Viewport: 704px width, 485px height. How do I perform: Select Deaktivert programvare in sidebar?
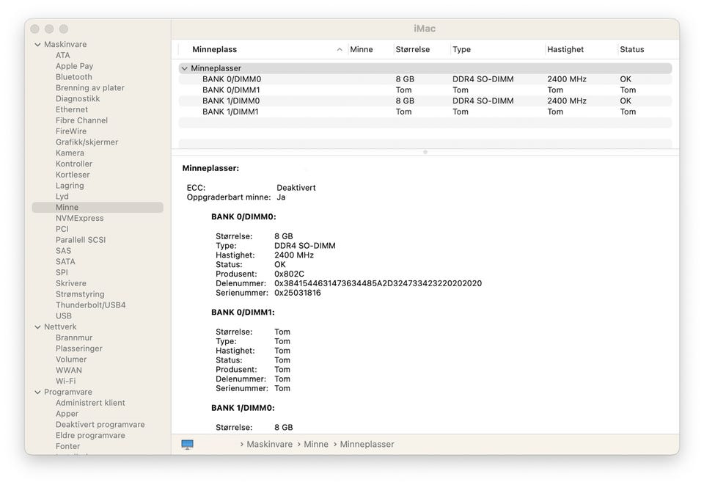click(100, 424)
